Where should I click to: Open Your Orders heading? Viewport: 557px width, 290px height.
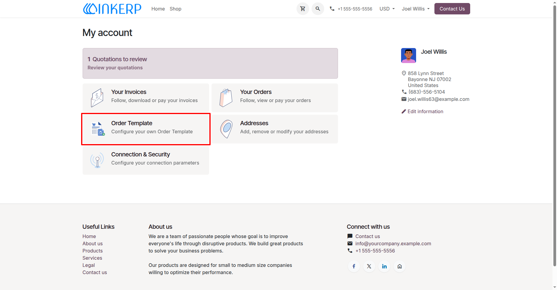256,92
